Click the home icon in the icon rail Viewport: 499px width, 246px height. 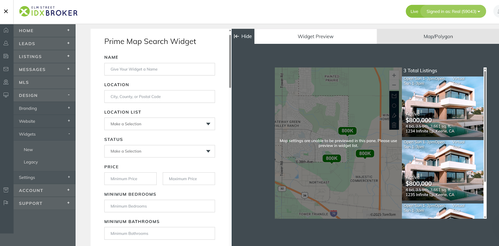coord(6,30)
